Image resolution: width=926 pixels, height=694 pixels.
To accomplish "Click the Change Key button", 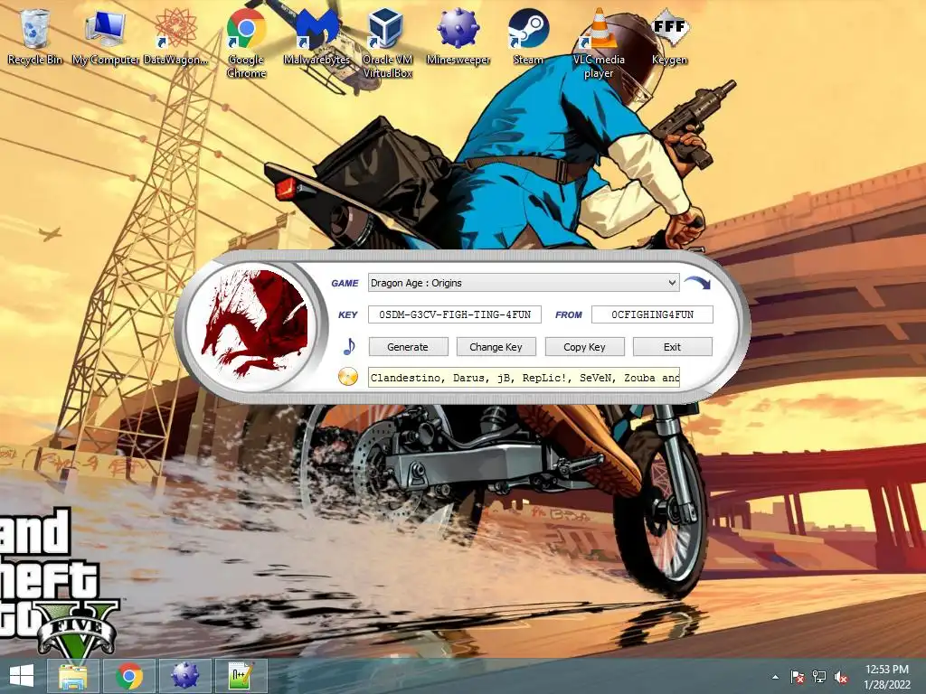I will tap(496, 347).
